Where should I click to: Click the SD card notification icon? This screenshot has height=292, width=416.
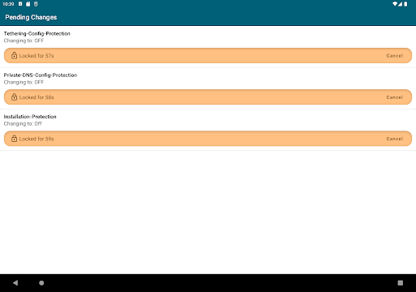pyautogui.click(x=28, y=4)
